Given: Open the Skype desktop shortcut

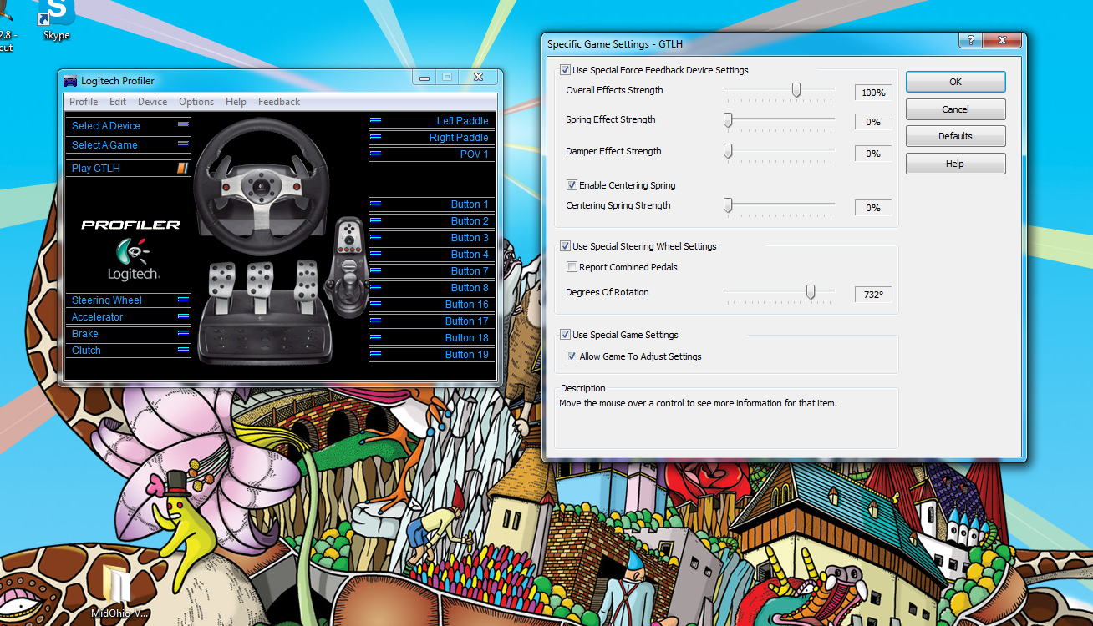Looking at the screenshot, I should point(57,20).
